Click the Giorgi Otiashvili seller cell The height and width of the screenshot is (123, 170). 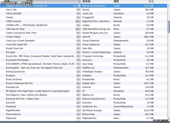[91, 41]
